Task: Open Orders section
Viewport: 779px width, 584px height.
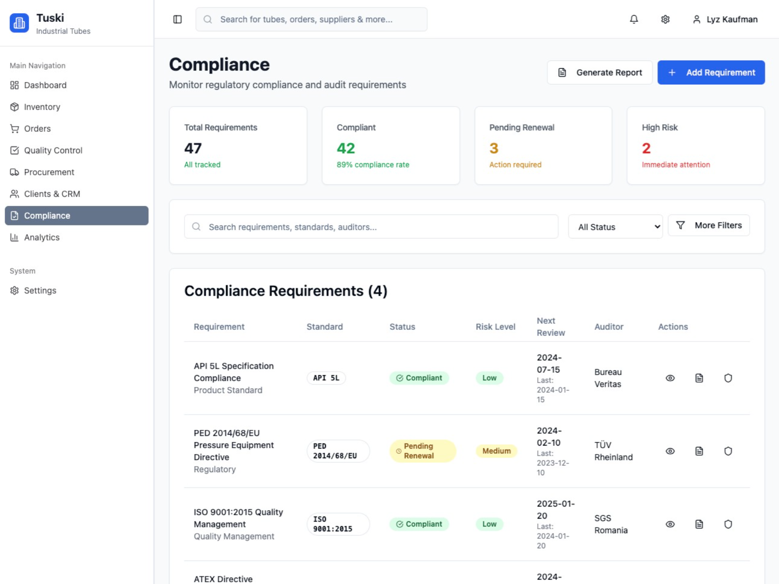Action: pyautogui.click(x=77, y=128)
